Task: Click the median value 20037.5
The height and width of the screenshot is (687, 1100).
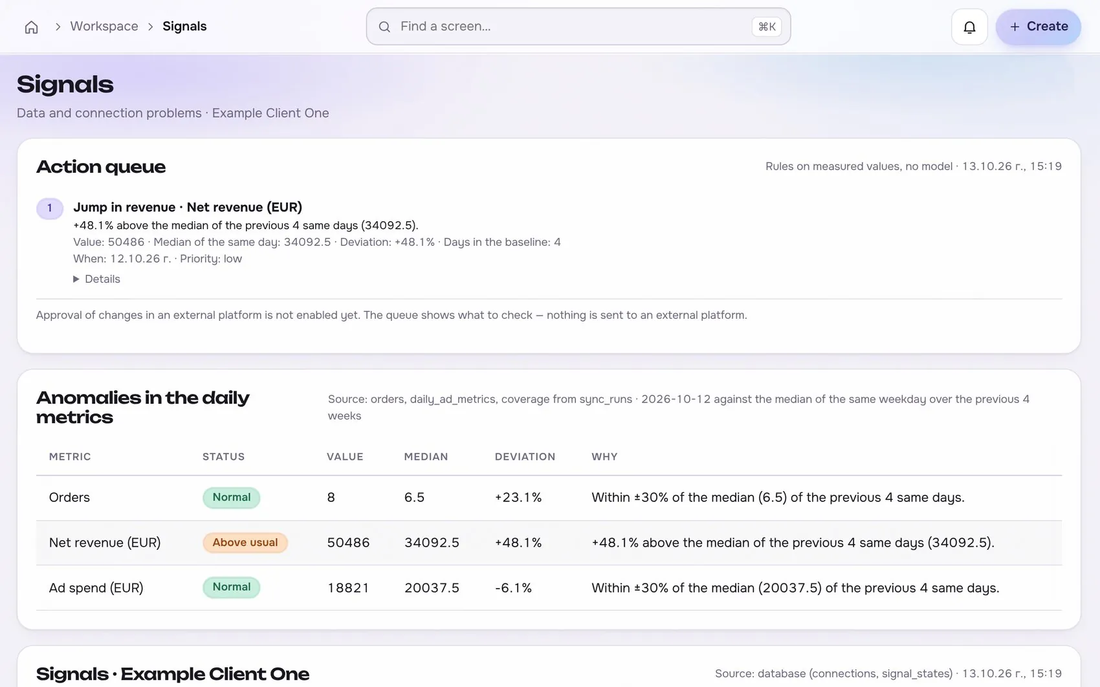Action: tap(432, 588)
